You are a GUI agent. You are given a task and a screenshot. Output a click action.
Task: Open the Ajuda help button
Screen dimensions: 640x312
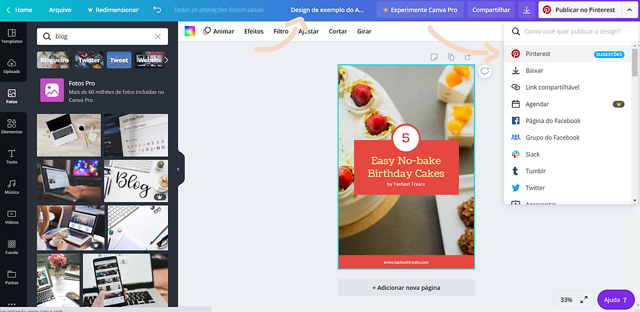tap(616, 300)
